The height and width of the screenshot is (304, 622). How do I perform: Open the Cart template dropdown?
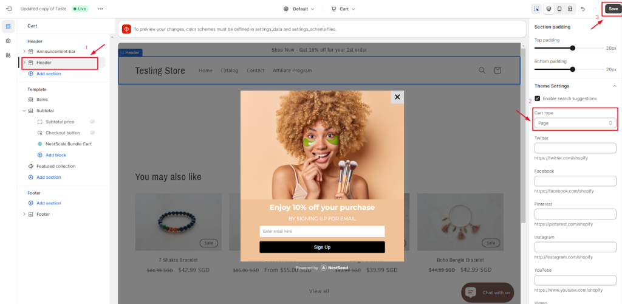coord(343,9)
